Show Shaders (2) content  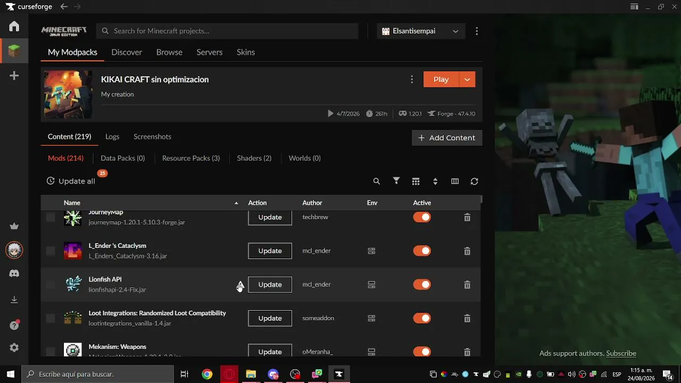click(254, 158)
